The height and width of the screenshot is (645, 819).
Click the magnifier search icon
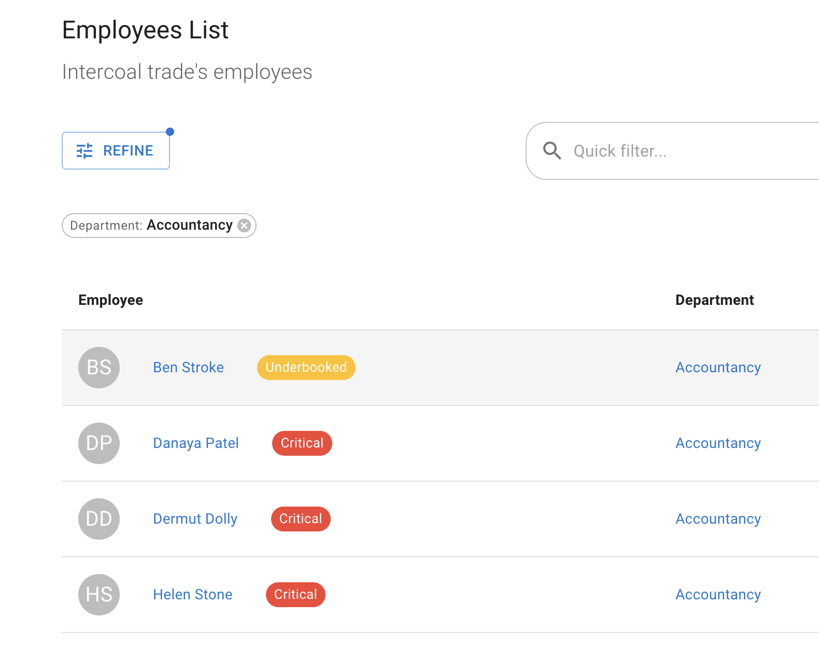click(552, 151)
